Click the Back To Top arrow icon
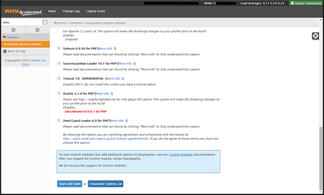Image resolution: width=324 pixels, height=195 pixels. click(x=5, y=51)
